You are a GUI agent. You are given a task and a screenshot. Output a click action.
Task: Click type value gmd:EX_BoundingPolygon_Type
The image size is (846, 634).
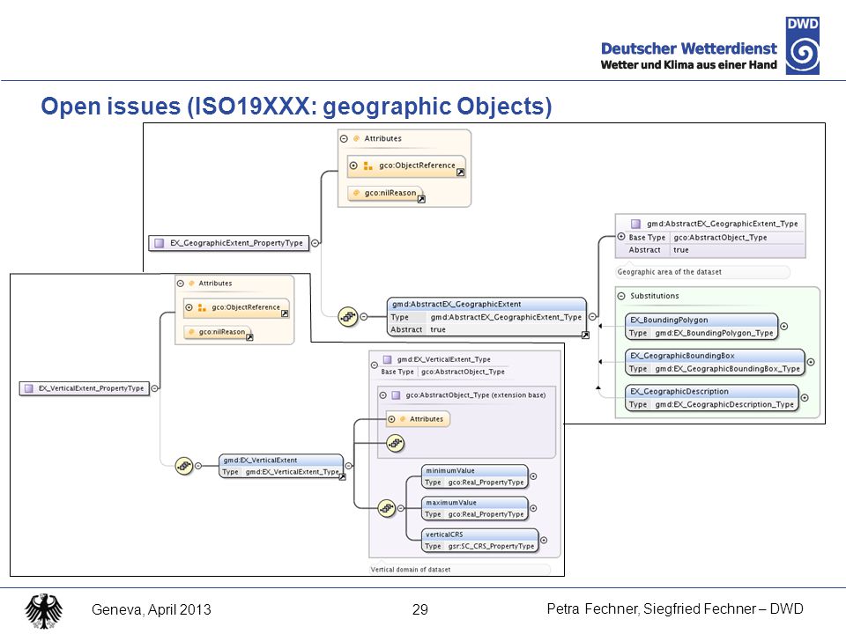pos(714,333)
